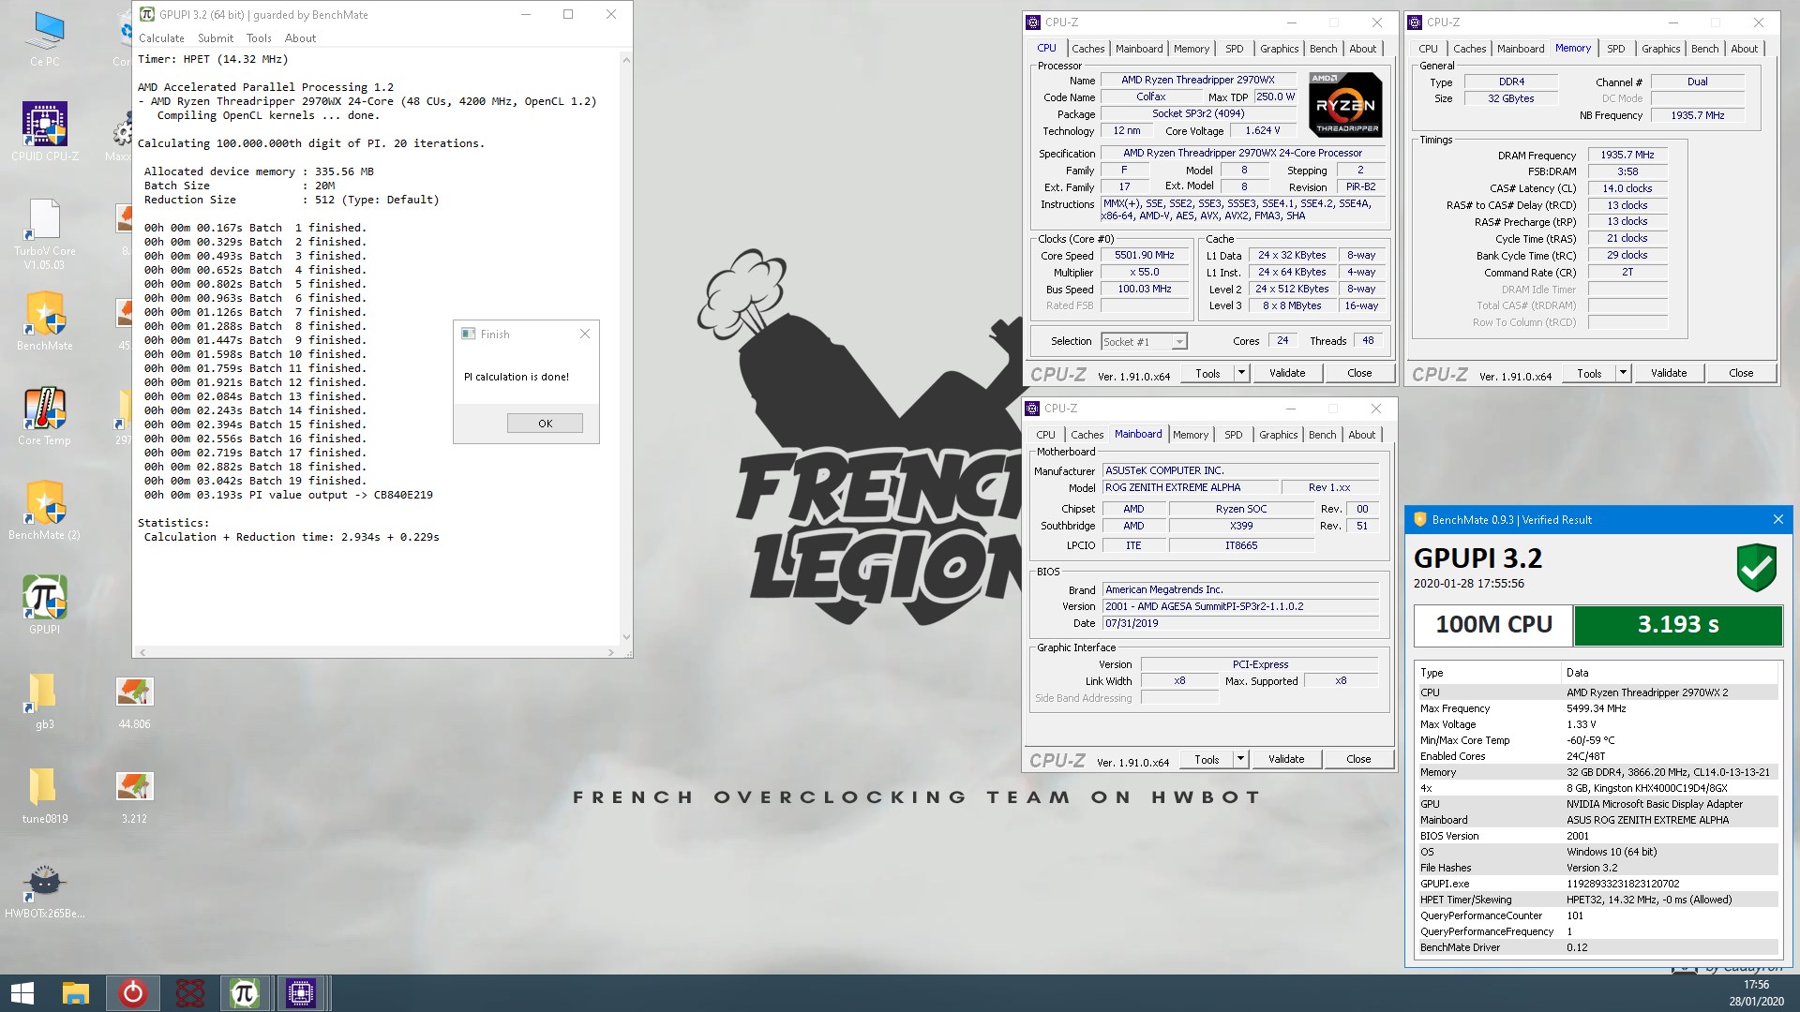Open tune0819 folder on desktop
The image size is (1800, 1012).
44,796
